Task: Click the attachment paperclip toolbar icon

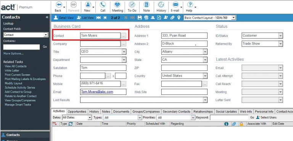Action: pos(172,18)
